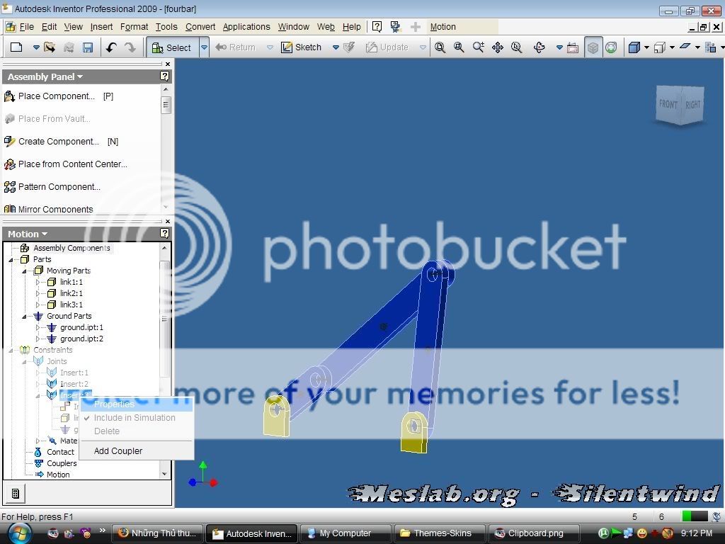Click the Sketch button
Image resolution: width=725 pixels, height=544 pixels.
[x=302, y=47]
